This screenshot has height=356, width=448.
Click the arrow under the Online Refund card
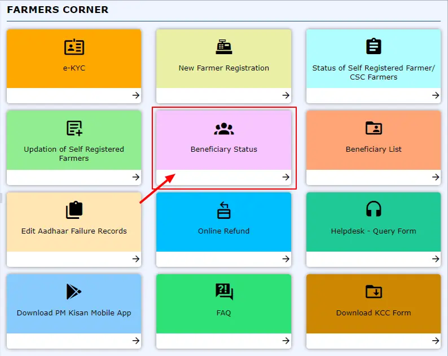[286, 259]
